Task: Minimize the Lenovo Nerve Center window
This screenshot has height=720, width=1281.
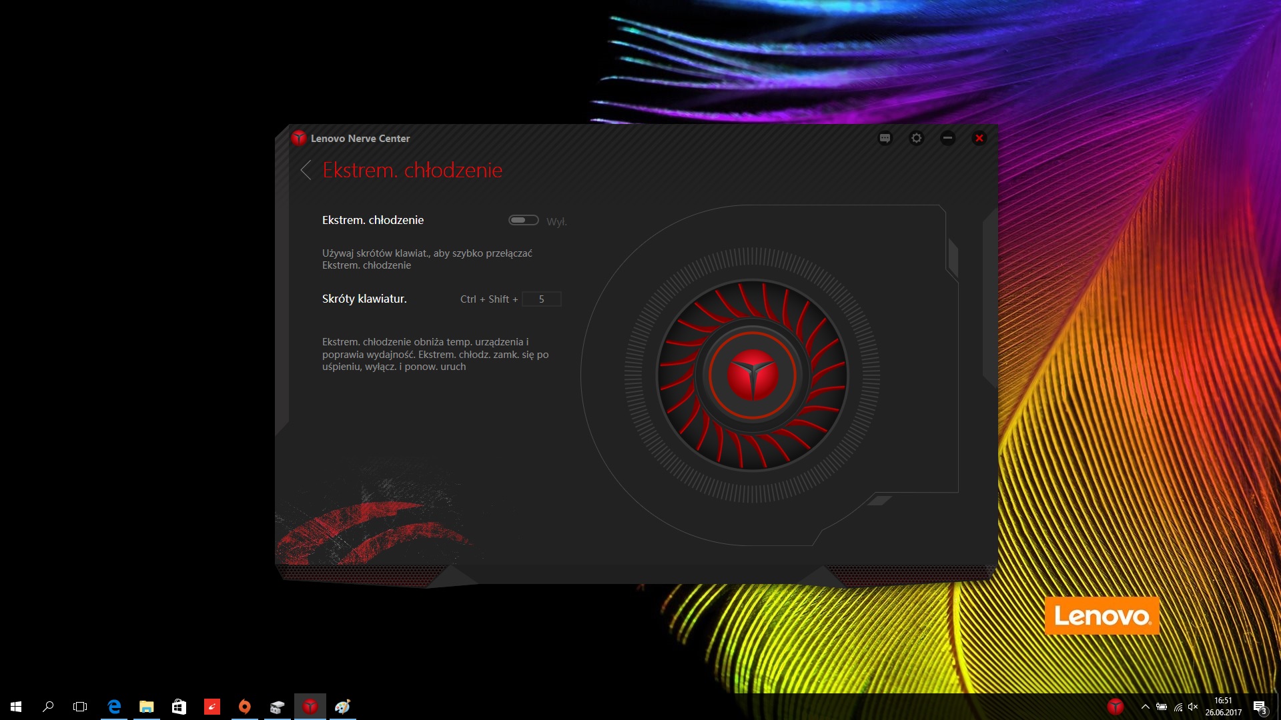Action: click(948, 138)
